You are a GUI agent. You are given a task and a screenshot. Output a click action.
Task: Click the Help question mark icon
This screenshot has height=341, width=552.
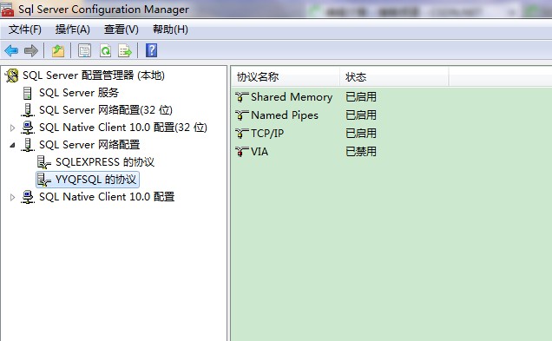click(151, 50)
